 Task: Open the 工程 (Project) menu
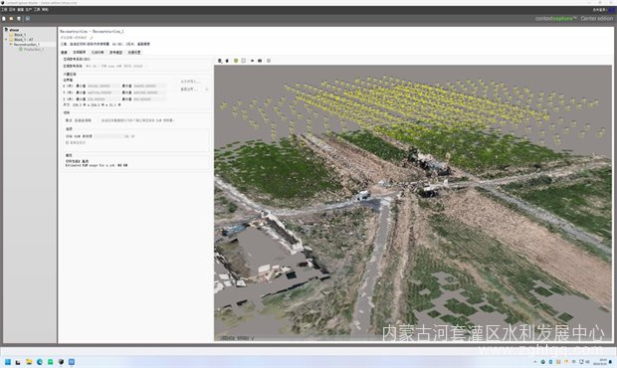[x=4, y=9]
